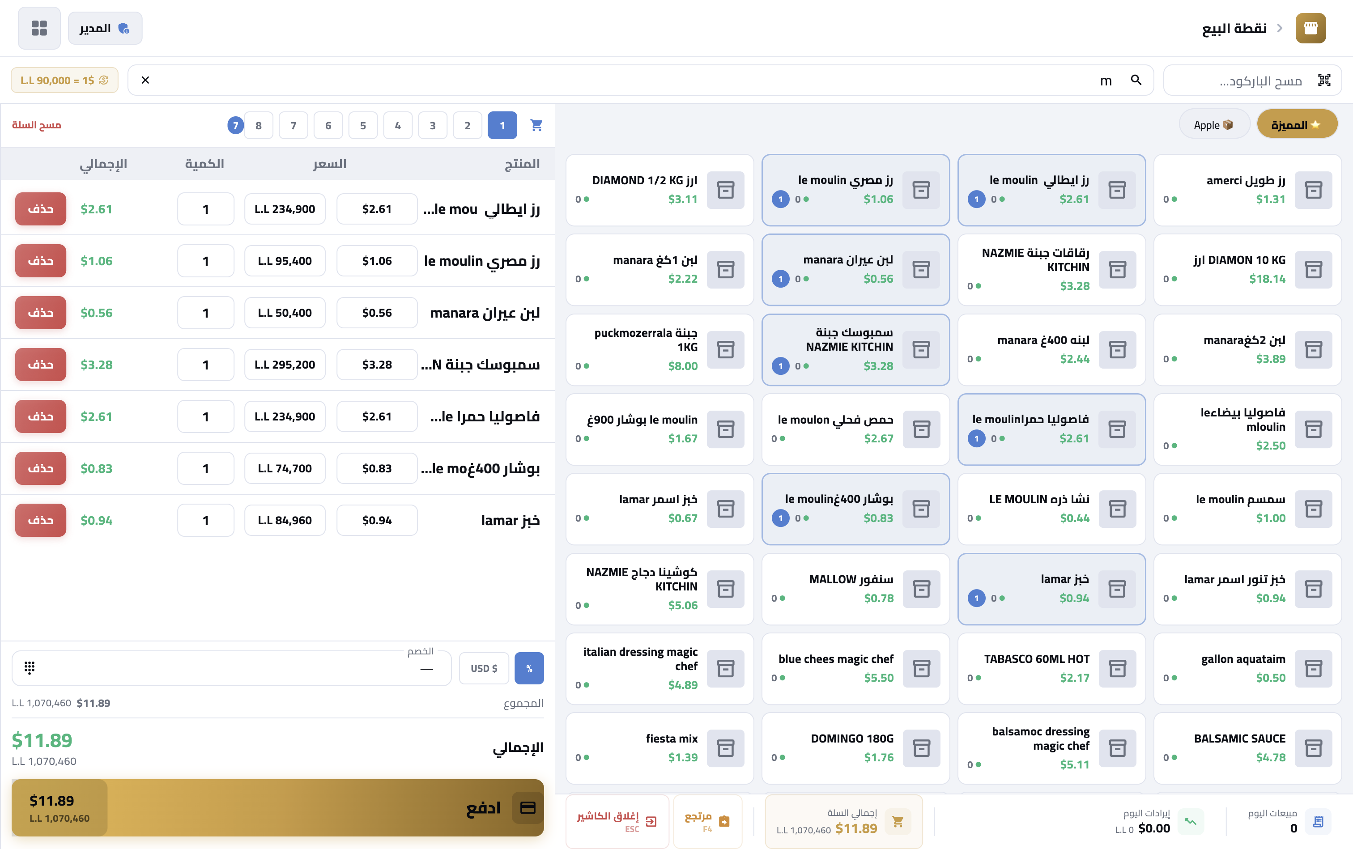Click the search magnifier icon
Screen dimensions: 1353x849
(1136, 81)
